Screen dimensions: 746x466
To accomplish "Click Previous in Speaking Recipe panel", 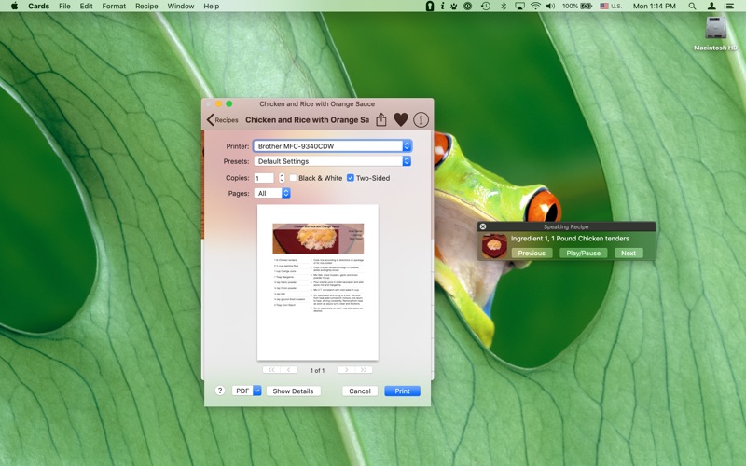I will pyautogui.click(x=532, y=253).
